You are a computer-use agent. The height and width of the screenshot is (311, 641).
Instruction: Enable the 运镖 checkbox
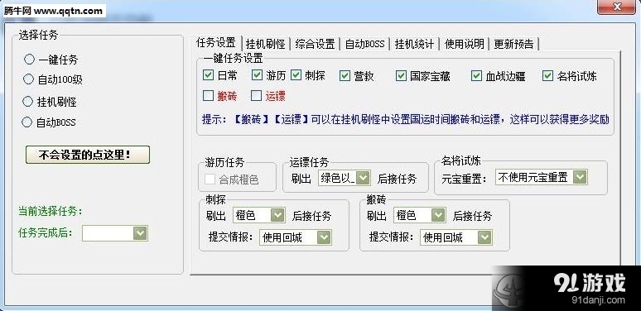coord(257,95)
